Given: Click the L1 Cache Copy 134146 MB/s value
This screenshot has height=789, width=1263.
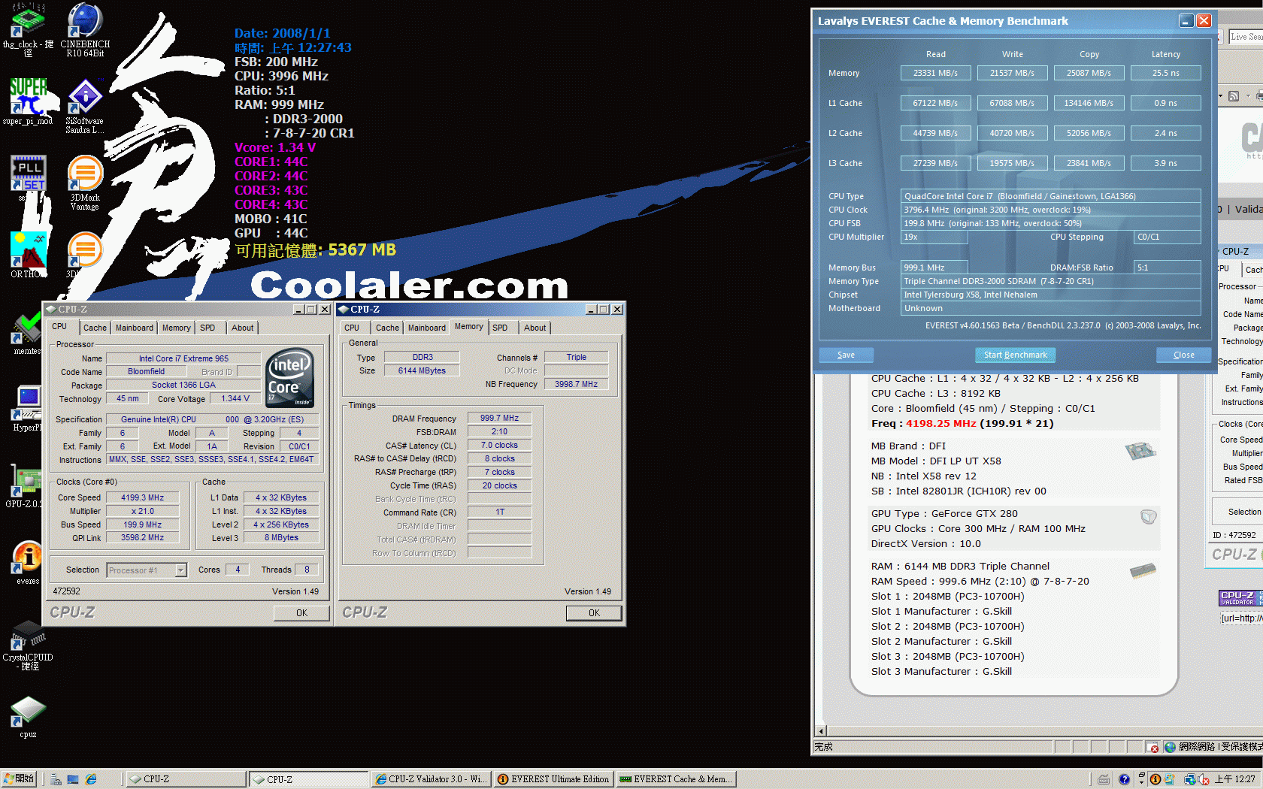Looking at the screenshot, I should pyautogui.click(x=1089, y=103).
